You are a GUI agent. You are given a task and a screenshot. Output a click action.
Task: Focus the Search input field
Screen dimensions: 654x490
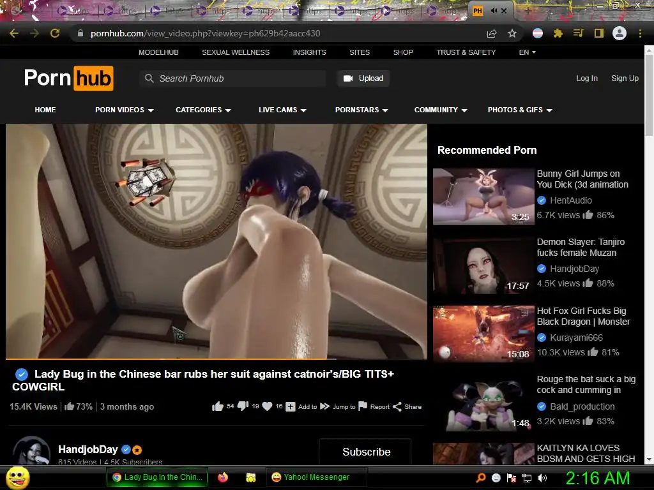pos(232,78)
